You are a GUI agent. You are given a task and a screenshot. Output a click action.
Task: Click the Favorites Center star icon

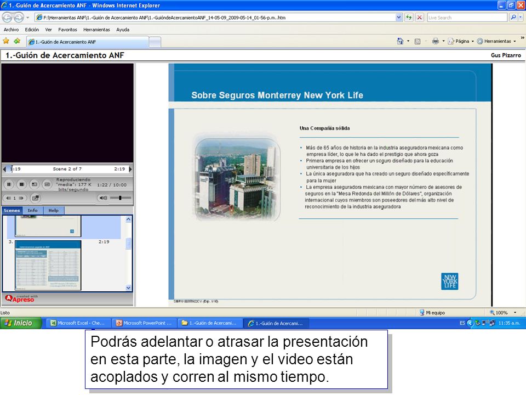(6, 41)
